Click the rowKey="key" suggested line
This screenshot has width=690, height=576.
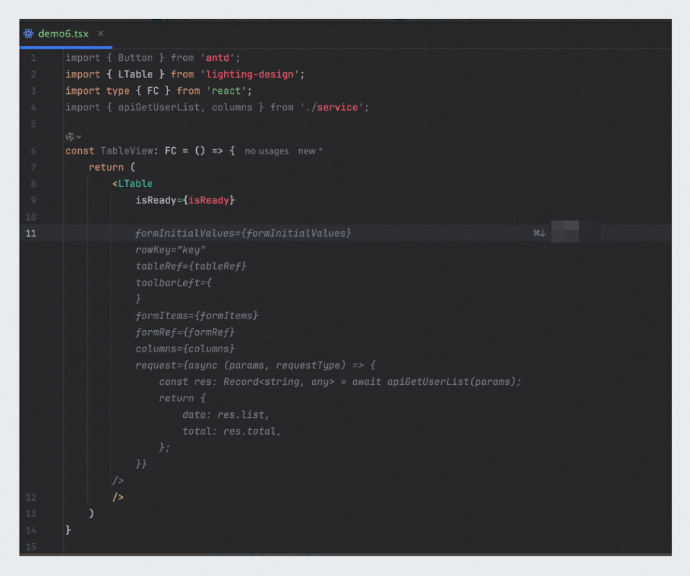170,250
